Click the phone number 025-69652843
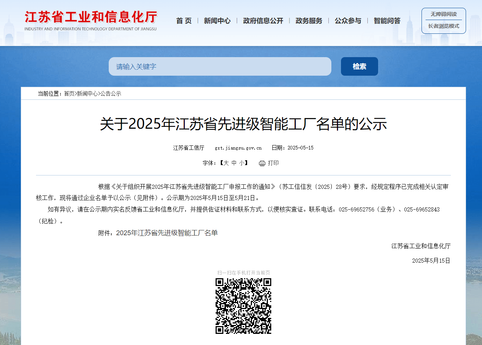Screen dimensions: 482x345 pos(422,210)
